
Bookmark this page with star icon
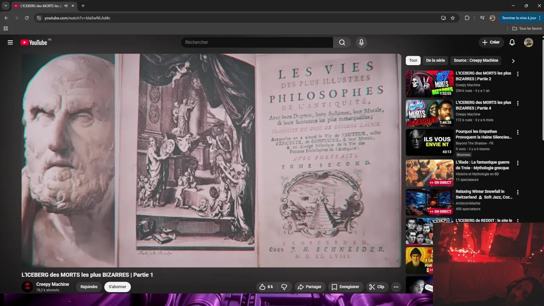(453, 18)
